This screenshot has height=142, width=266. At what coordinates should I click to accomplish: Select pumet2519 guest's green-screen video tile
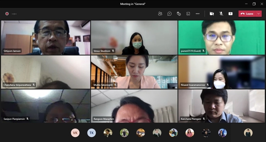[x=221, y=38]
